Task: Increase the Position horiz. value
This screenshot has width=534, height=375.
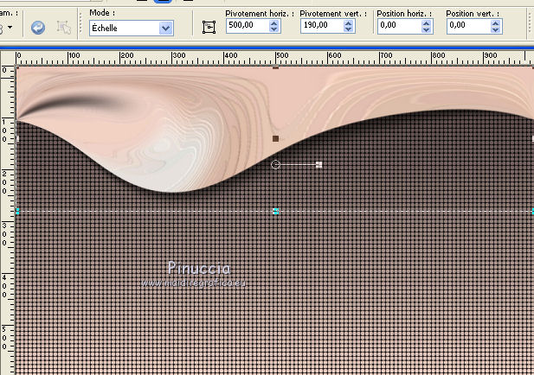Action: [426, 23]
